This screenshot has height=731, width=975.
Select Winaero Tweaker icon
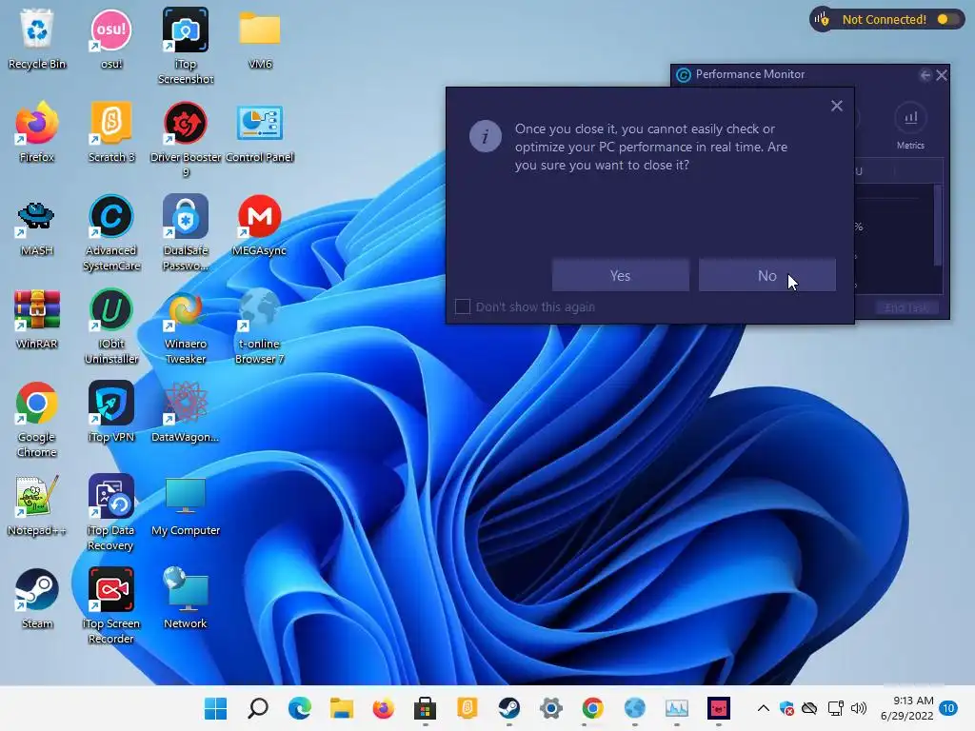(186, 326)
